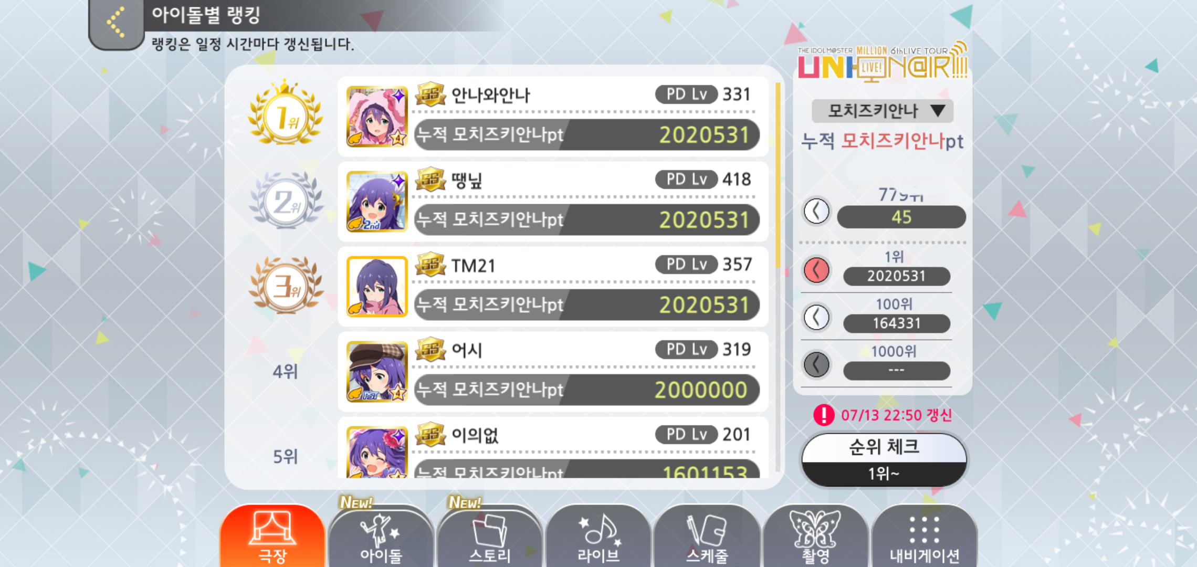This screenshot has width=1197, height=567.
Task: Open 안나와안나 player's idol card thumbnail
Action: [377, 117]
